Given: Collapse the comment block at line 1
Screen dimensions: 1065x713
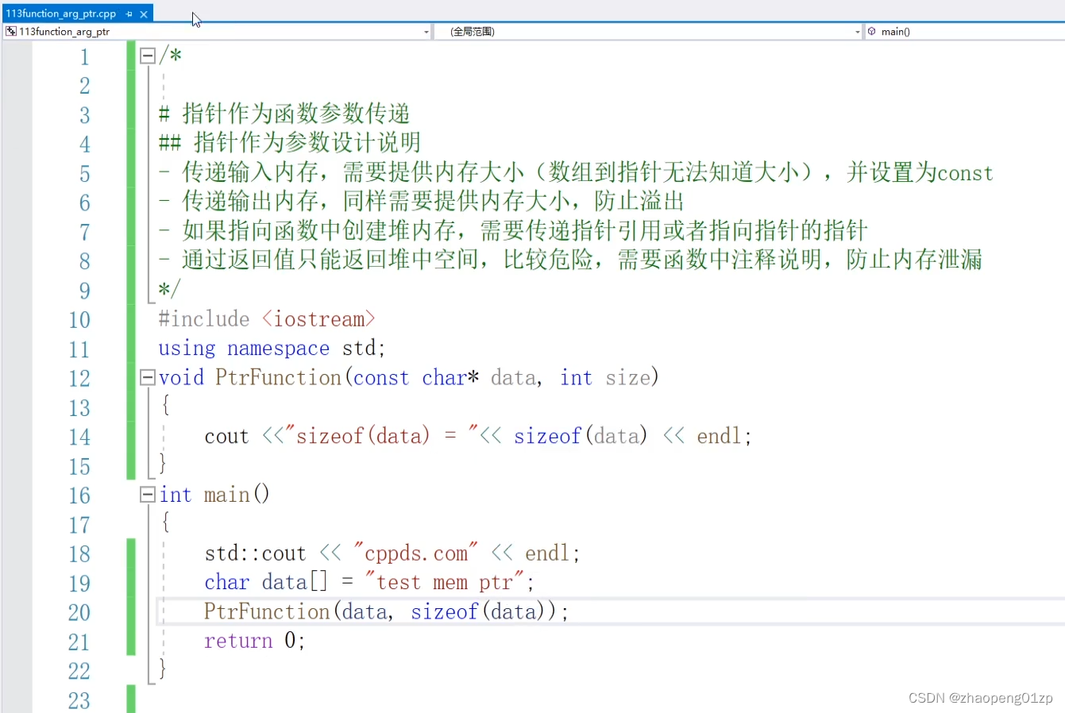Looking at the screenshot, I should (x=148, y=56).
